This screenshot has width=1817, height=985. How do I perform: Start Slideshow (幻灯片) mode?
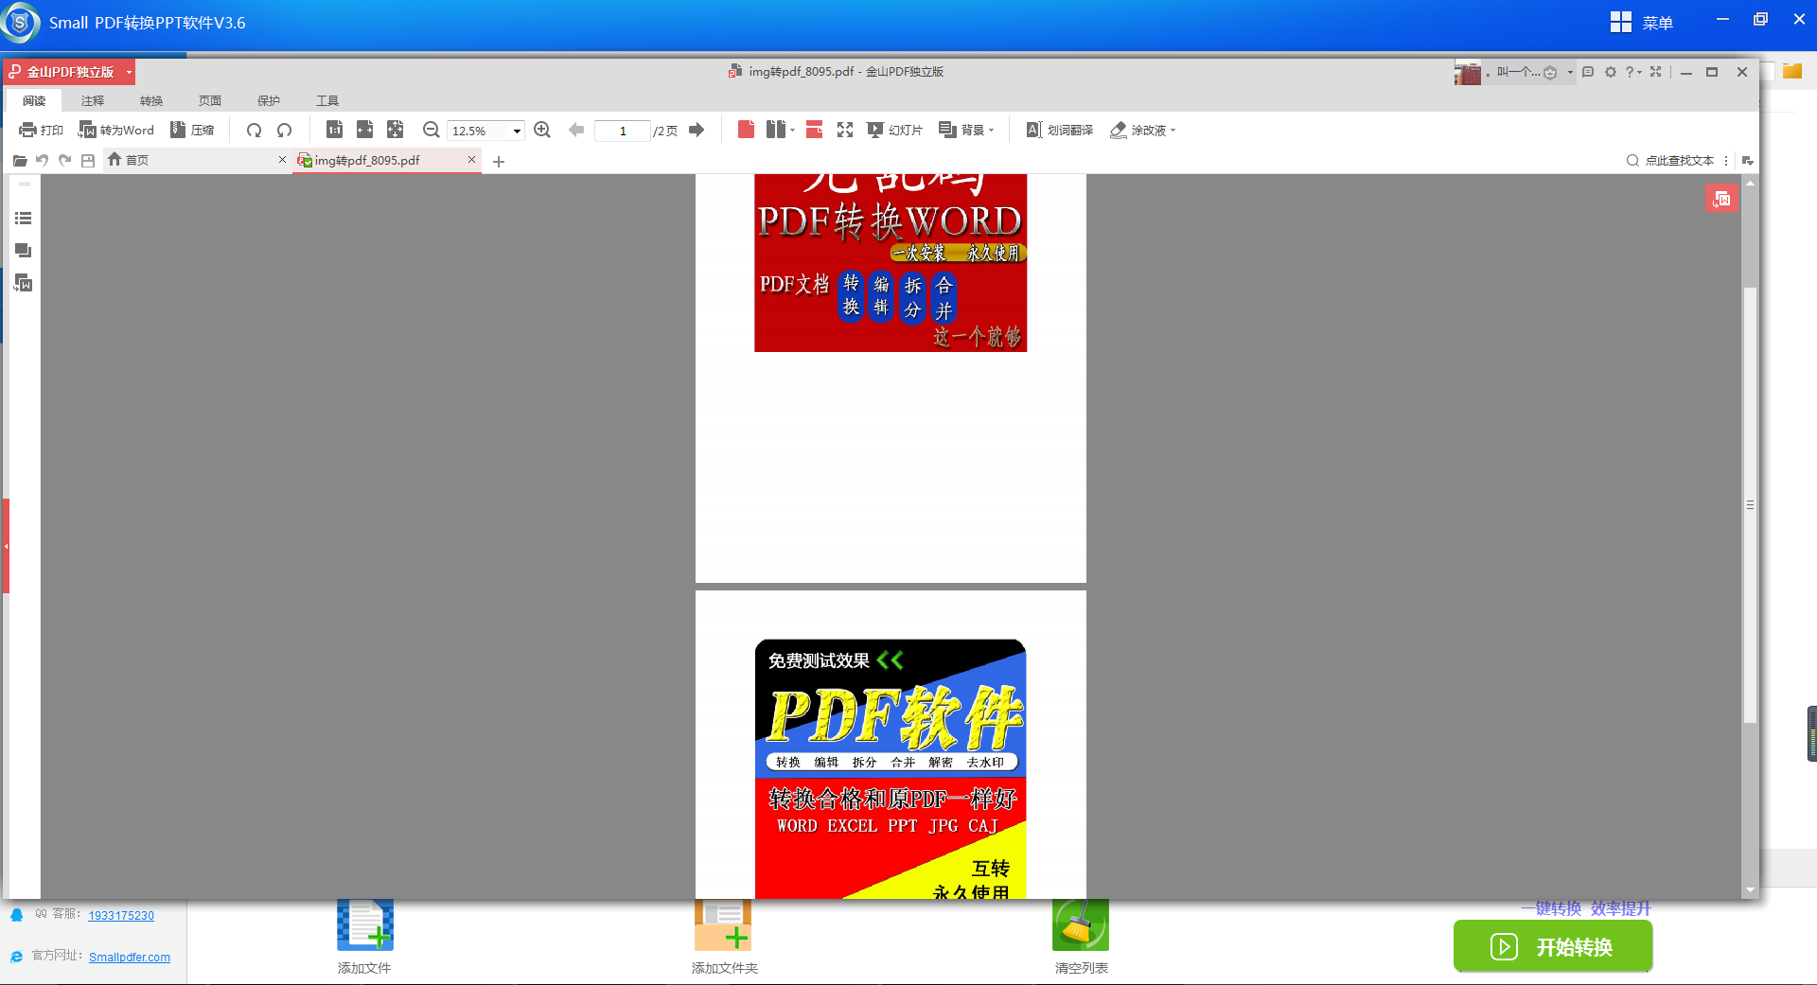click(x=894, y=131)
